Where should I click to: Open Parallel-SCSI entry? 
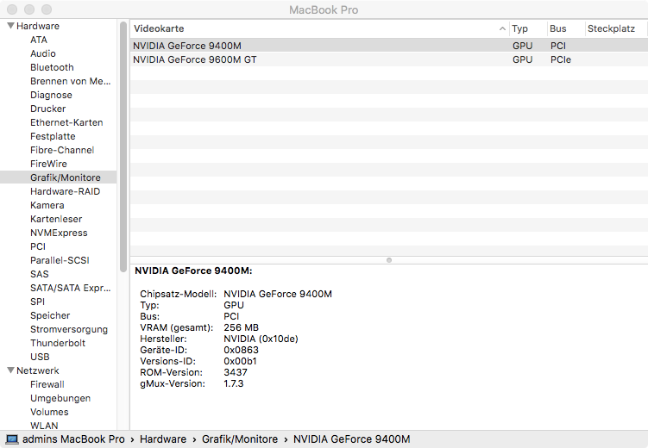coord(60,260)
